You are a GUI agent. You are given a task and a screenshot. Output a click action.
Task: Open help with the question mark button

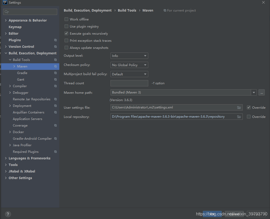point(8,214)
